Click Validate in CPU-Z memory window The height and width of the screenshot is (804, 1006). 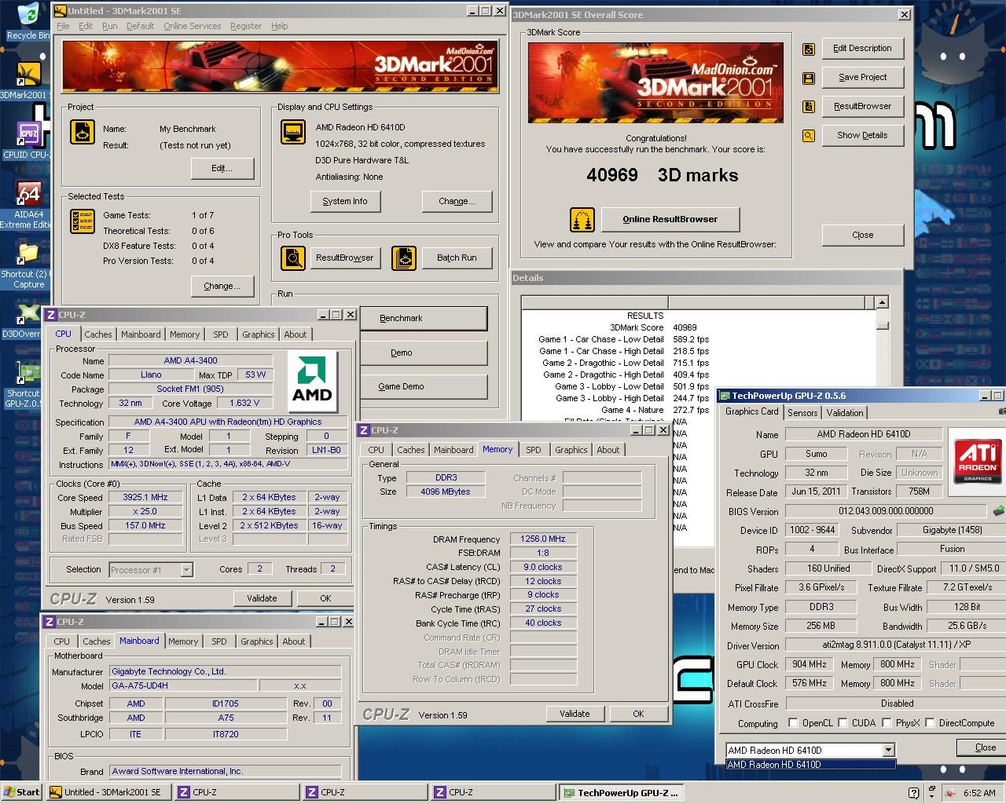(x=575, y=714)
